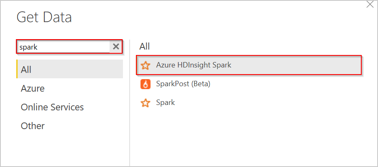This screenshot has height=167, width=378.
Task: Choose the Spark connector label
Action: pos(165,102)
